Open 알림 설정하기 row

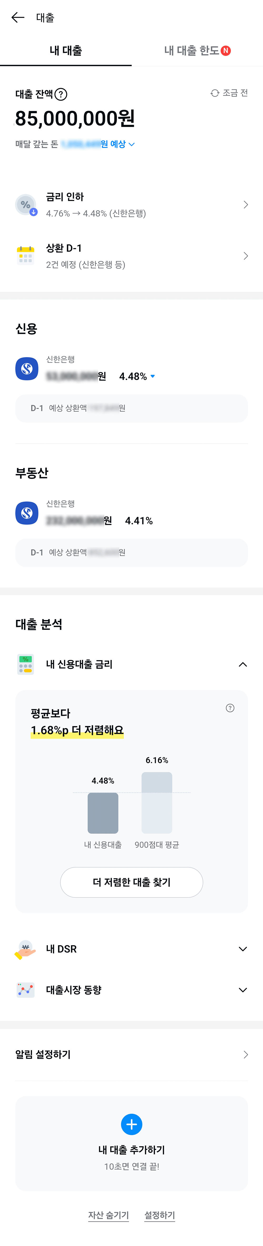[x=131, y=1055]
